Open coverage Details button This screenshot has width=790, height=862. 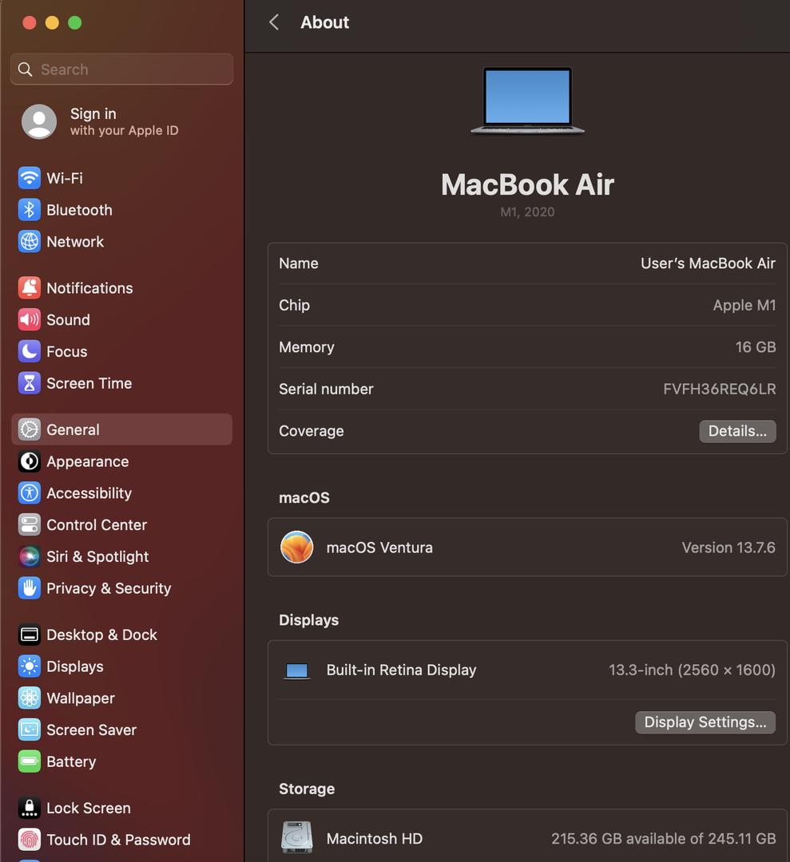point(737,431)
